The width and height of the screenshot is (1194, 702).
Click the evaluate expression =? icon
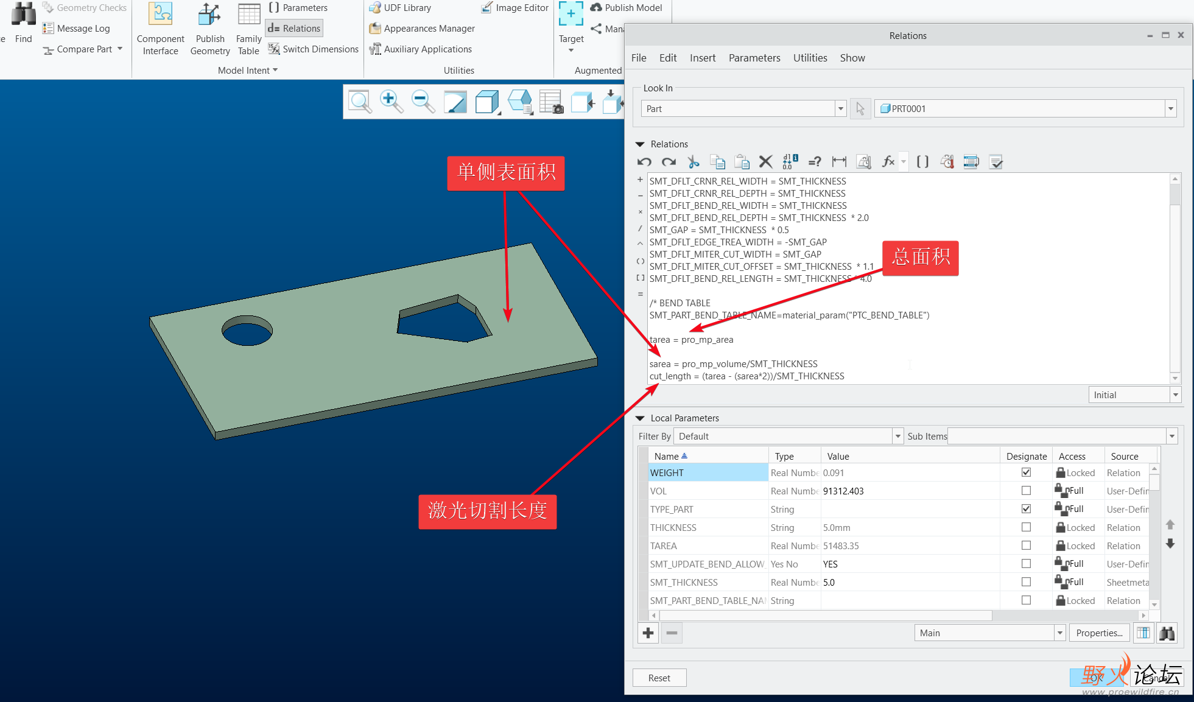(814, 162)
